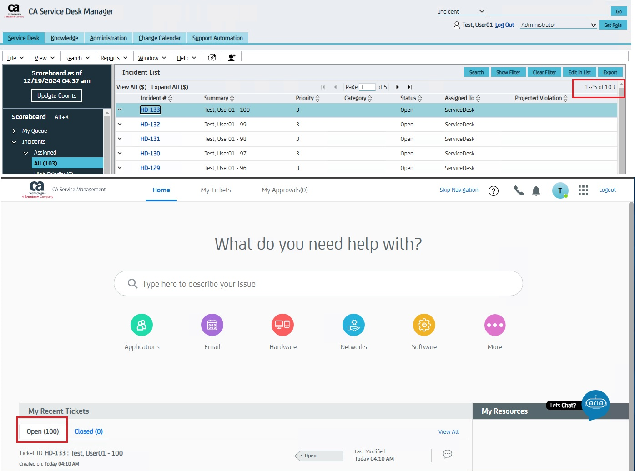Expand the My Queue tree node

[14, 131]
